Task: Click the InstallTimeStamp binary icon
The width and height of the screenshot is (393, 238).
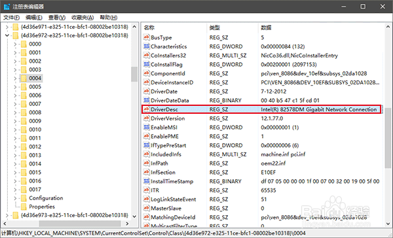Action: [x=146, y=181]
